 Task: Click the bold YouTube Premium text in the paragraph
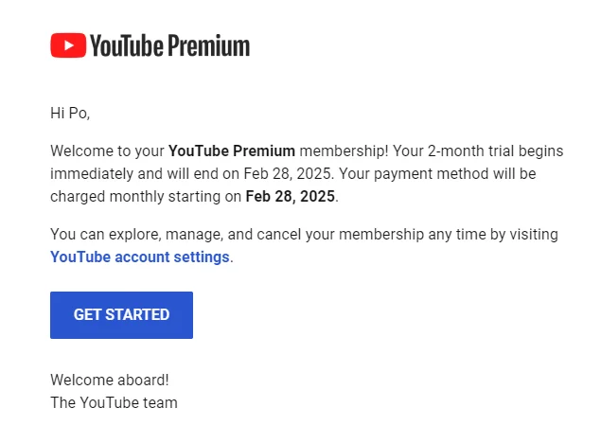pyautogui.click(x=232, y=151)
